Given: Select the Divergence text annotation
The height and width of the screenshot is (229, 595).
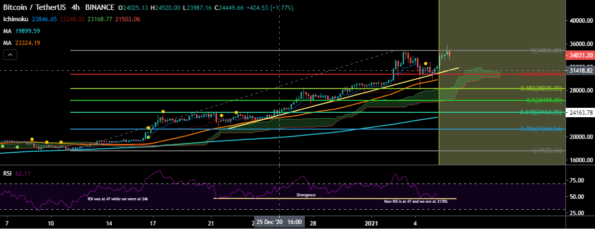Looking at the screenshot, I should point(305,195).
